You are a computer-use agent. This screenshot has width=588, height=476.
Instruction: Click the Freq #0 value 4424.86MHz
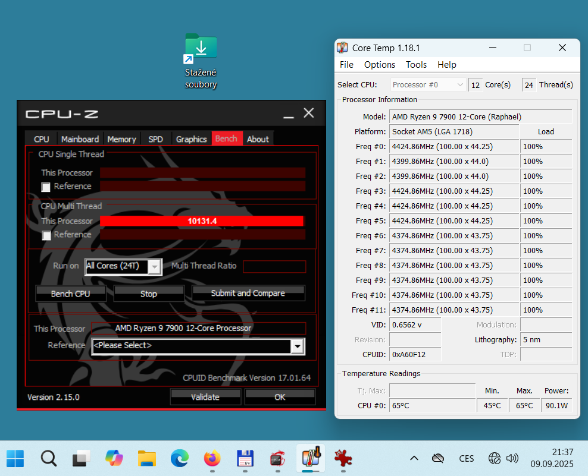pyautogui.click(x=454, y=146)
